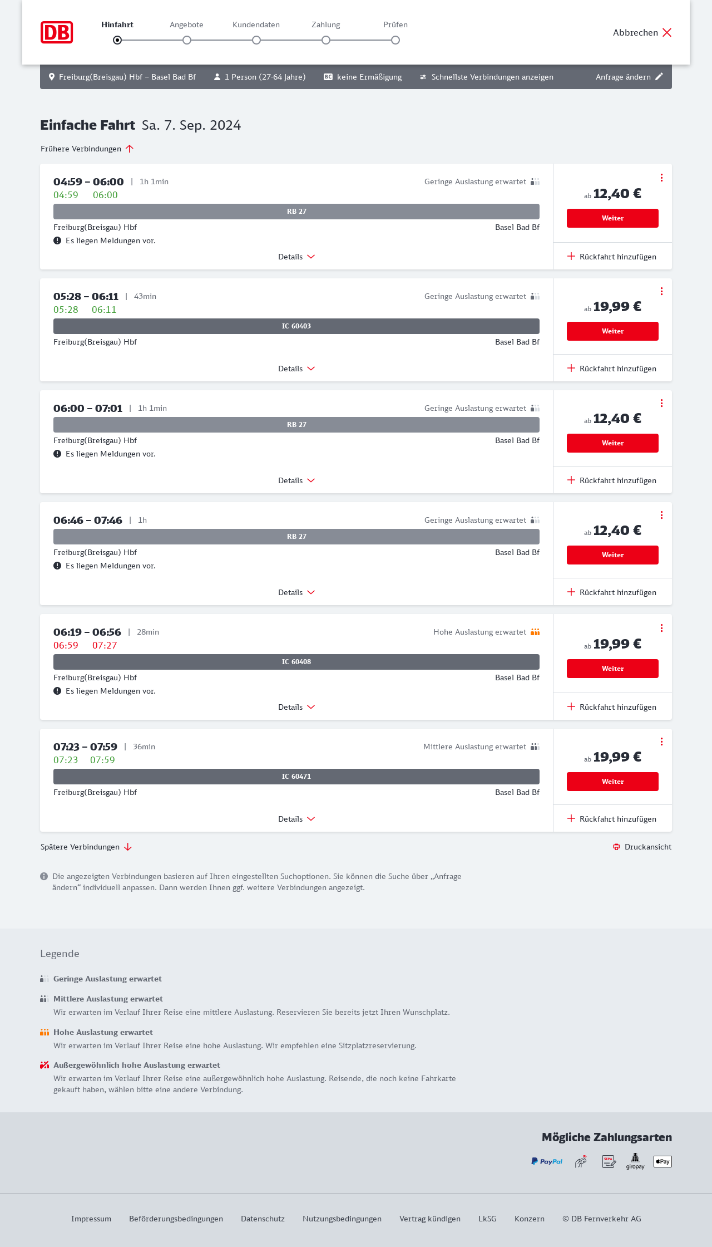Expand Details for IC 60408 connection
The width and height of the screenshot is (712, 1247).
point(296,707)
